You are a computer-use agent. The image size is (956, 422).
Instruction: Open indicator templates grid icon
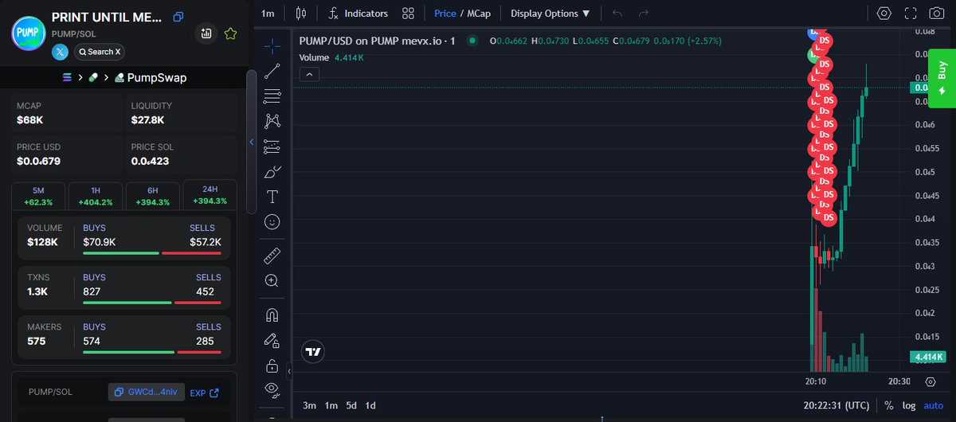point(409,14)
